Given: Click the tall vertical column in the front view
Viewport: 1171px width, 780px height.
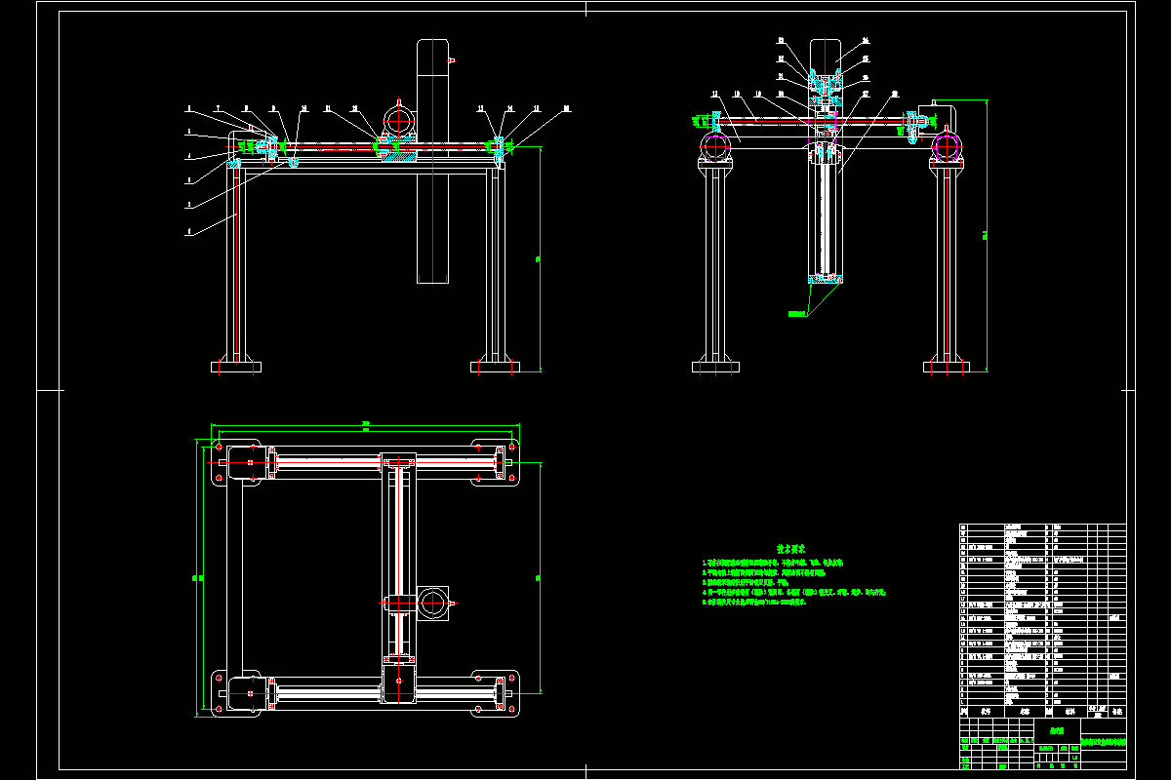Looking at the screenshot, I should [432, 161].
